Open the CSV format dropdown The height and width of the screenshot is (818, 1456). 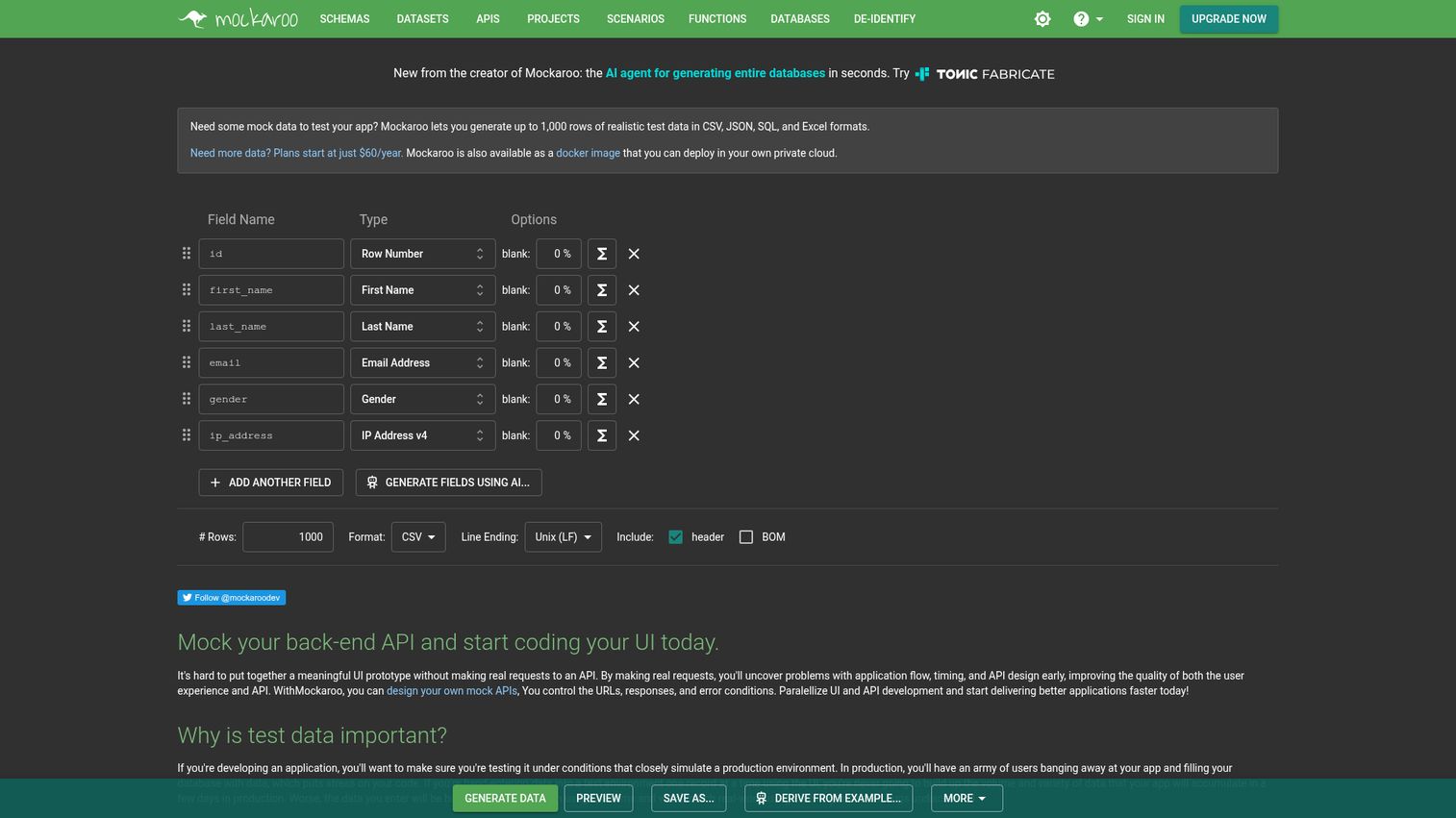pos(418,537)
